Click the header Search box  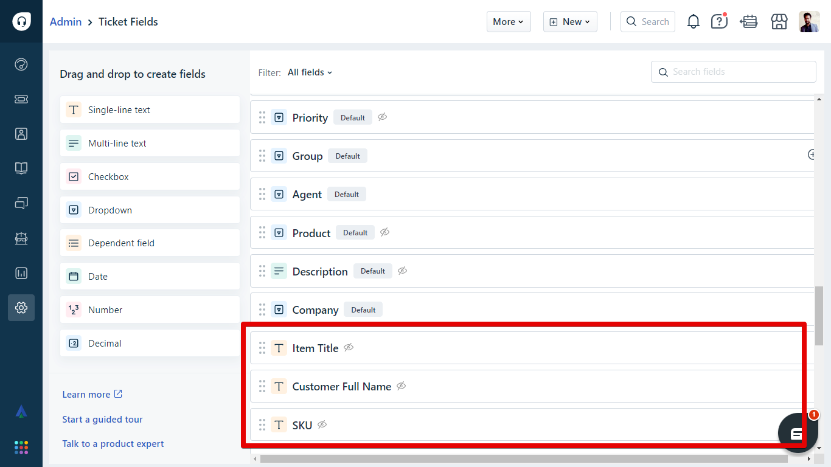648,22
